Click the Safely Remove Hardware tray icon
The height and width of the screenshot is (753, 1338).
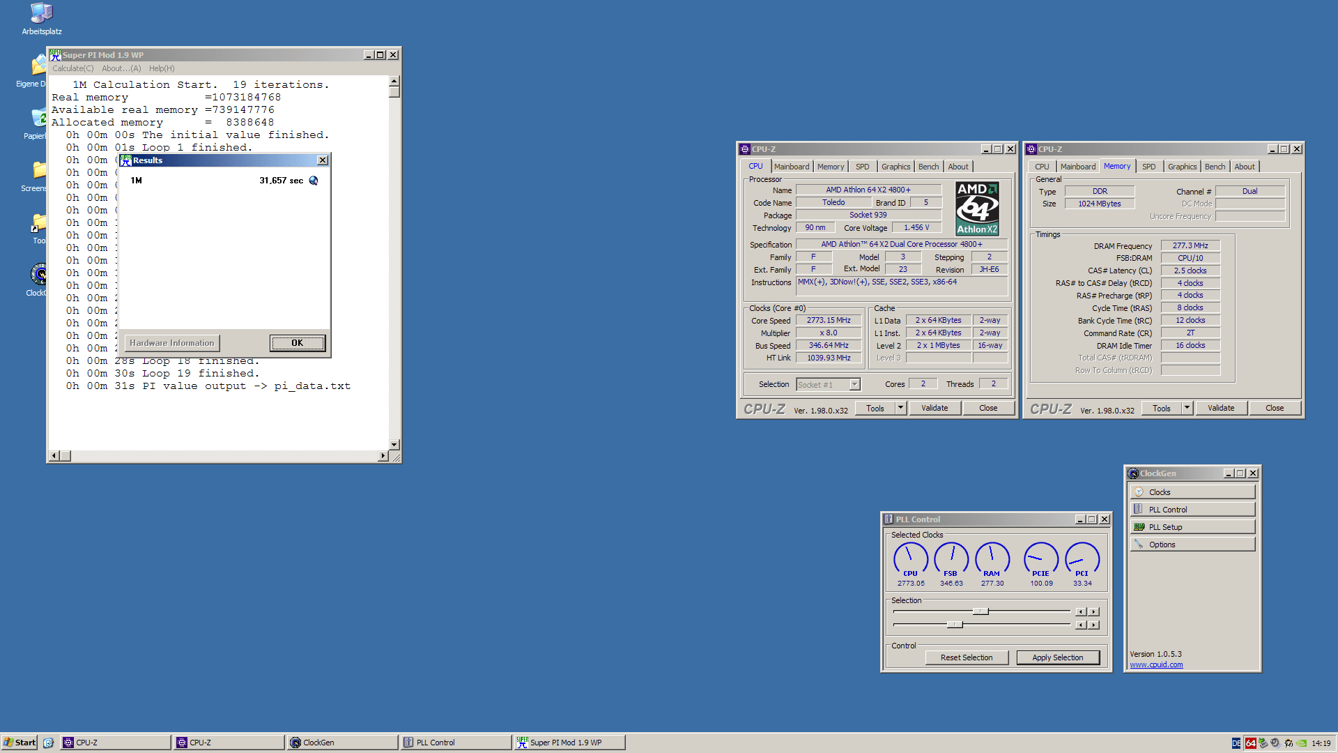1263,743
